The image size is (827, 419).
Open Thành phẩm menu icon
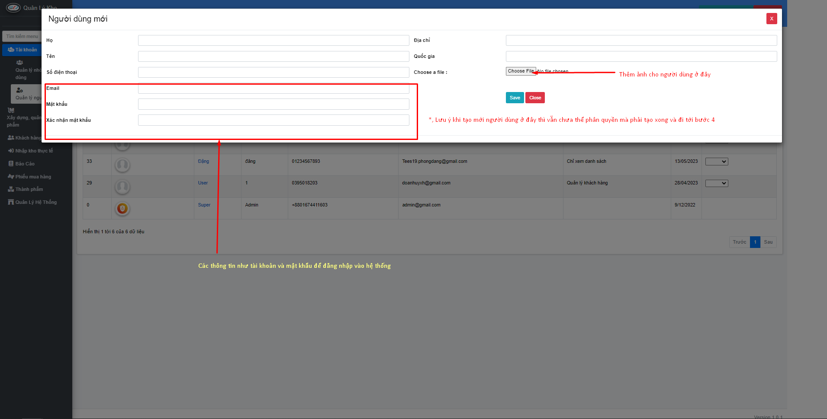[11, 189]
